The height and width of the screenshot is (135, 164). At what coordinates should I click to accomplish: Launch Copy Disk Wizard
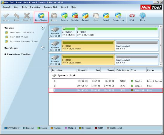tap(19, 37)
